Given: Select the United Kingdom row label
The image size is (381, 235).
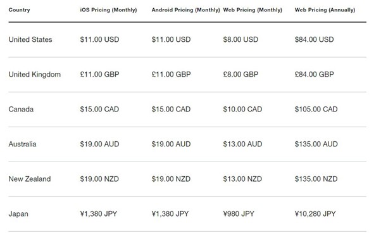Looking at the screenshot, I should pyautogui.click(x=35, y=74).
